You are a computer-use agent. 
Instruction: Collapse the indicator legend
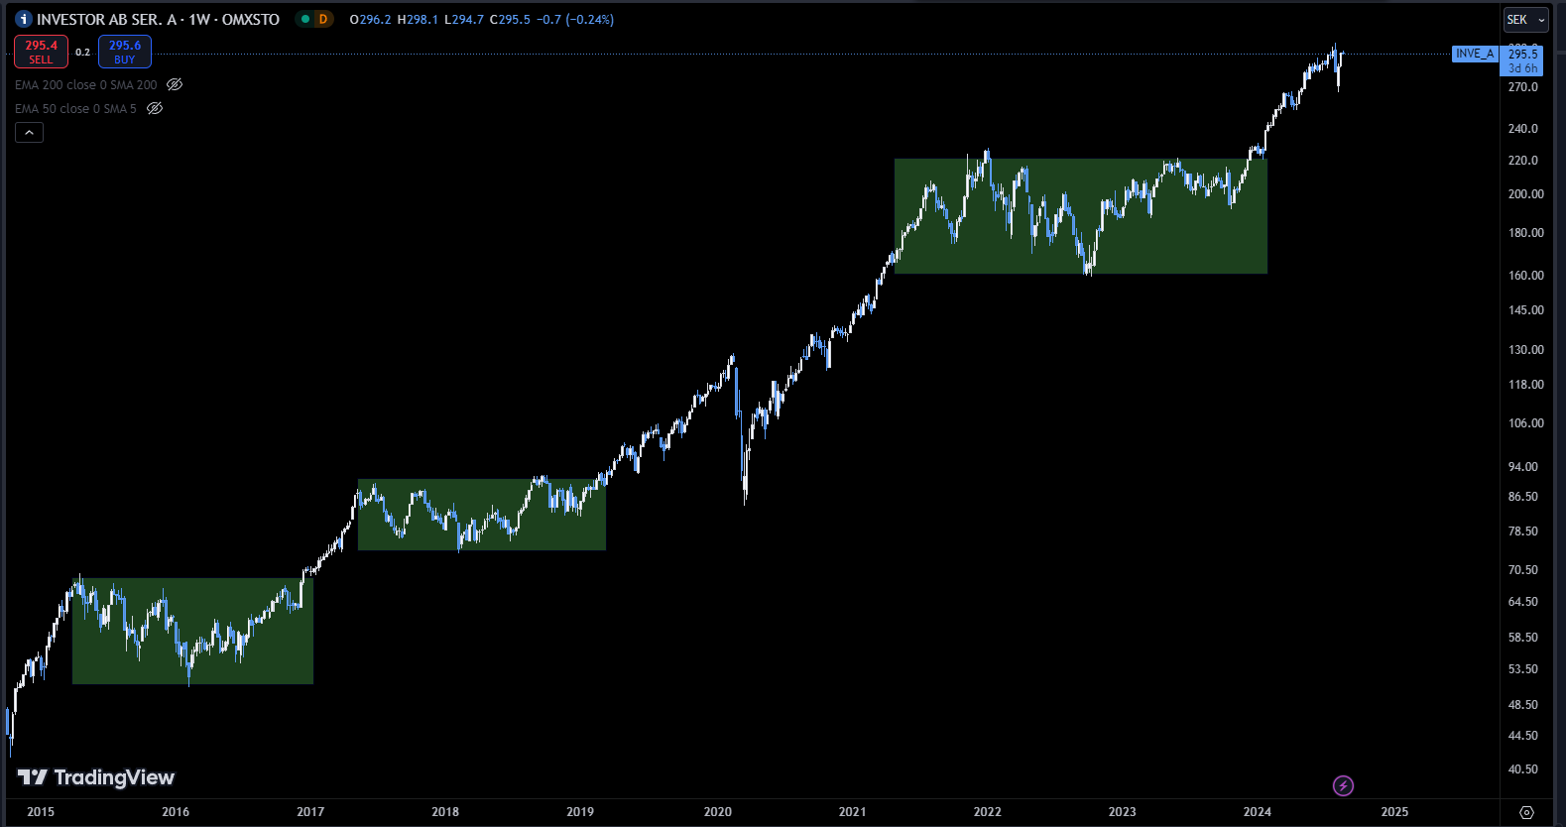(29, 133)
